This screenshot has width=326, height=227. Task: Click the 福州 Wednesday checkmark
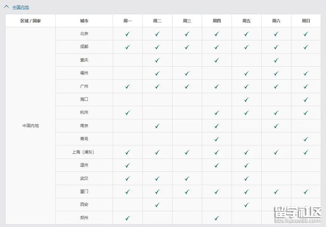(x=187, y=73)
